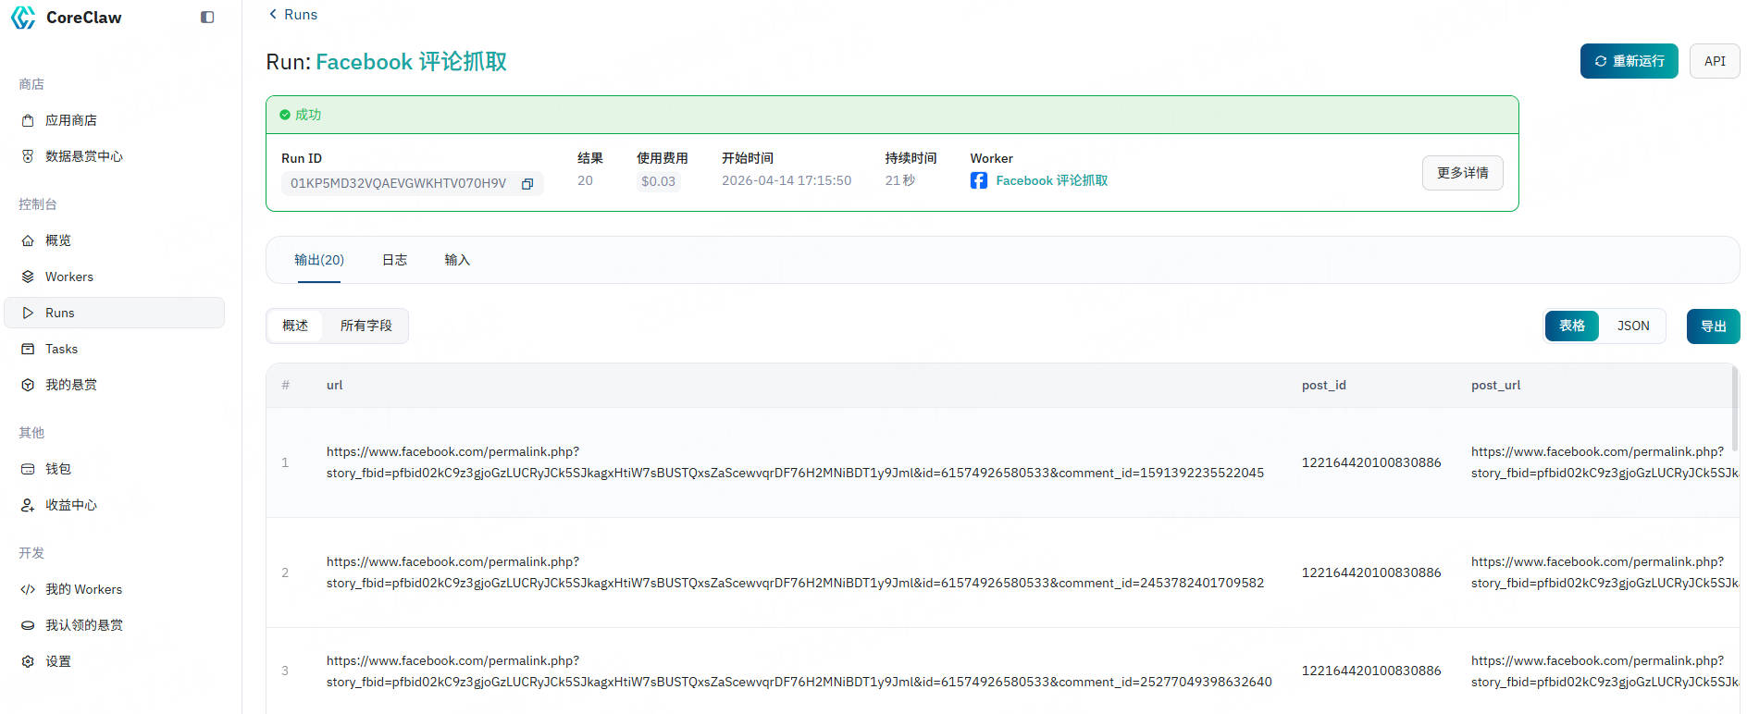Click the 重新运行 button
Image resolution: width=1747 pixels, height=714 pixels.
coord(1629,61)
